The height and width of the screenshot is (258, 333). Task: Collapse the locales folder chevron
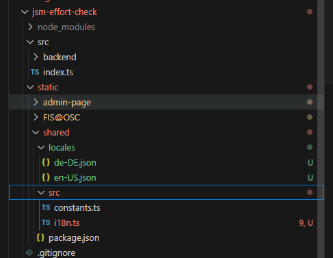pyautogui.click(x=41, y=148)
